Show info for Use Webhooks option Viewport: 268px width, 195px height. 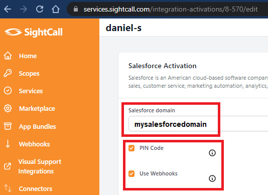pos(212,178)
